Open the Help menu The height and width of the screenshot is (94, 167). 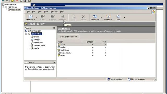point(62,11)
